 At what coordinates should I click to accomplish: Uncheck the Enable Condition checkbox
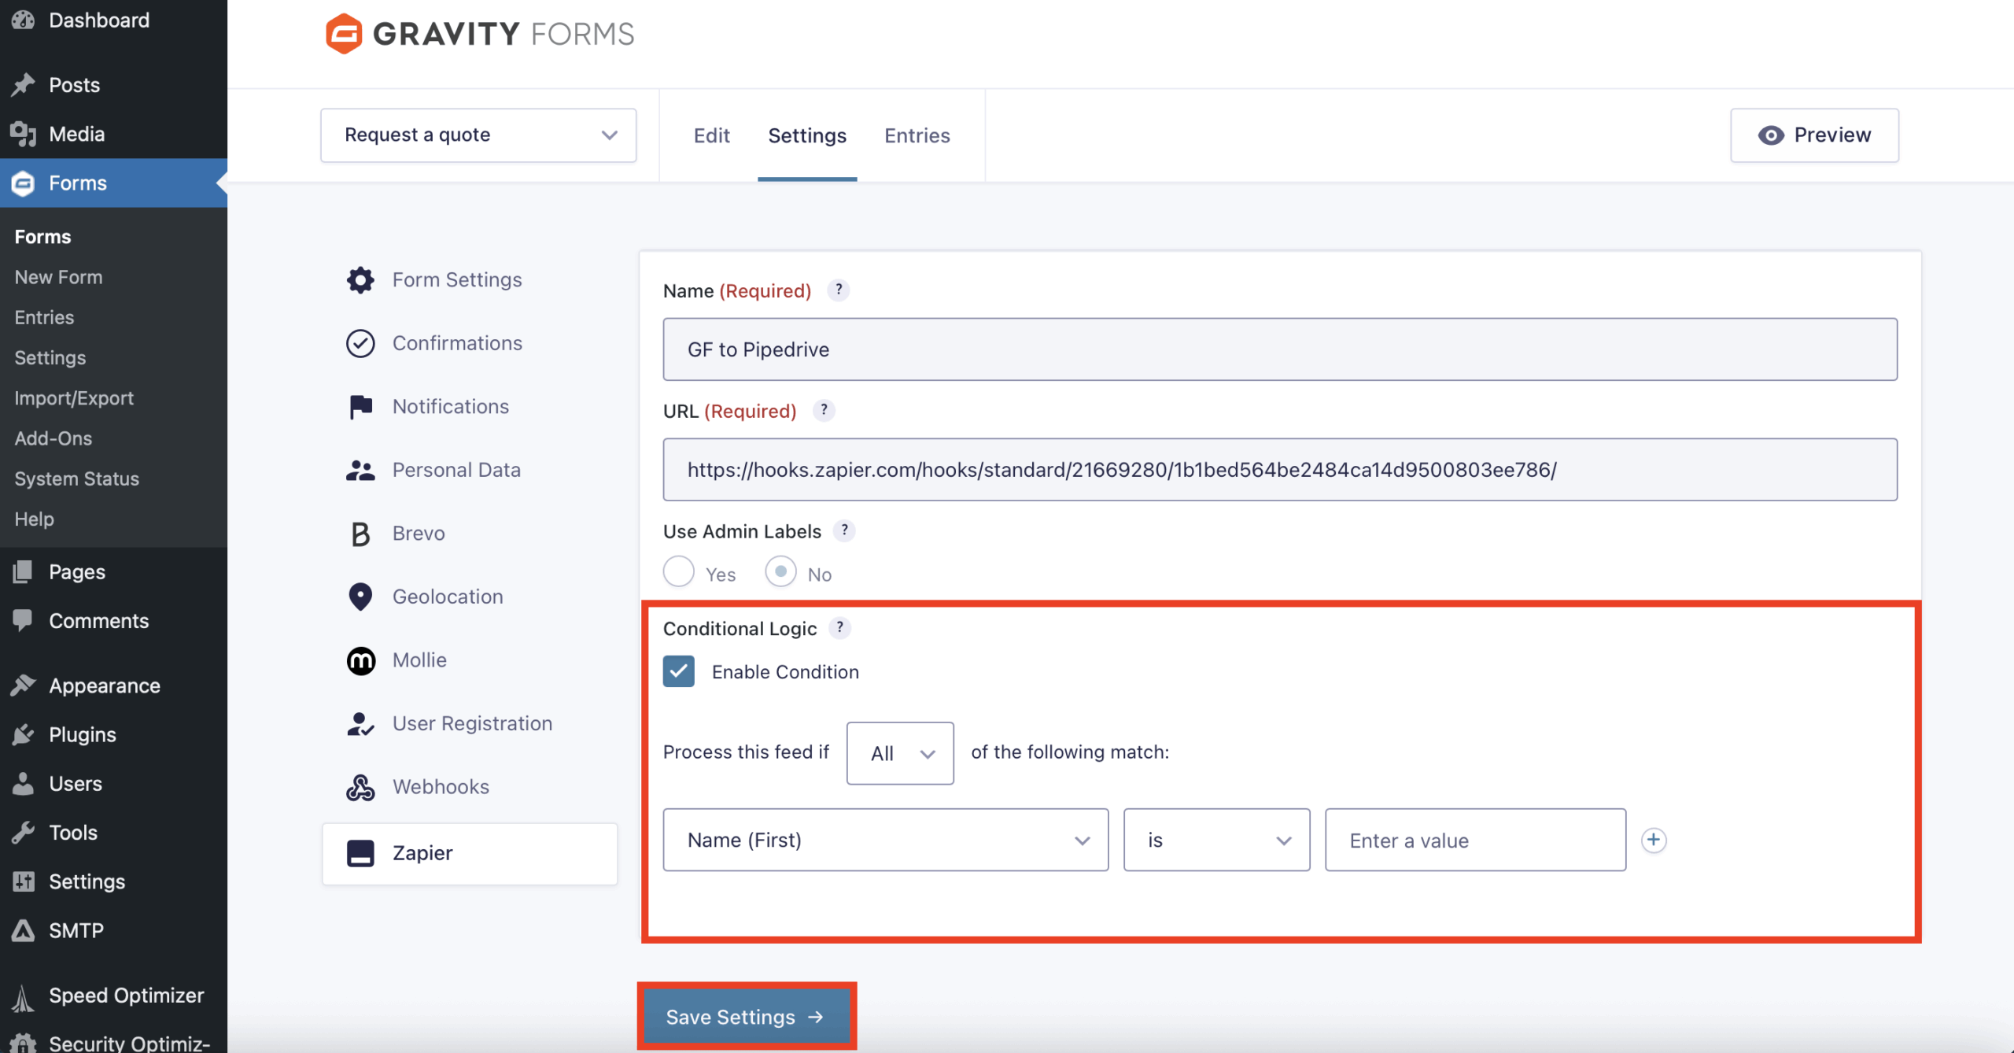pos(678,671)
